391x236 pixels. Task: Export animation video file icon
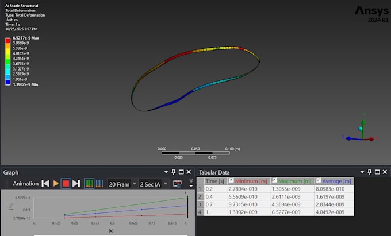coord(177,184)
